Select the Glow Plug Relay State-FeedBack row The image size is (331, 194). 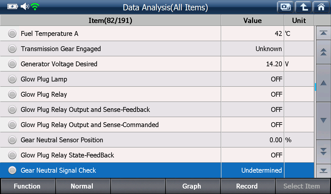tap(157, 155)
